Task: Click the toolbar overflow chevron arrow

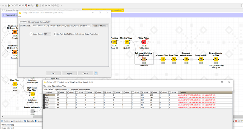Action: pos(61,6)
